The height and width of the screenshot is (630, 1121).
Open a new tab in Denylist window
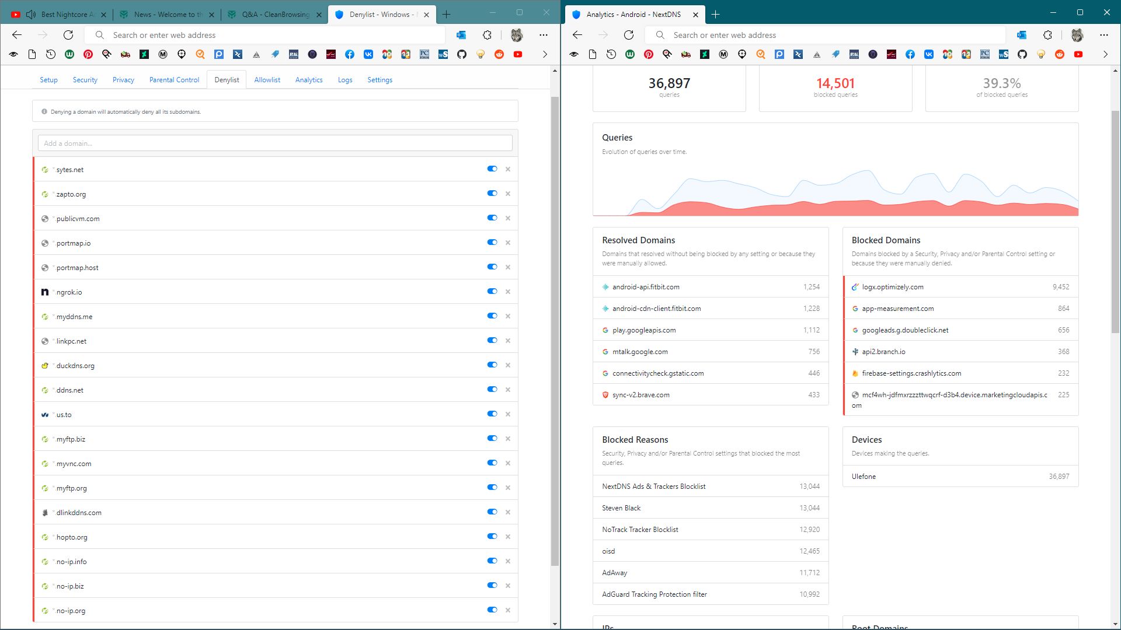pos(447,15)
